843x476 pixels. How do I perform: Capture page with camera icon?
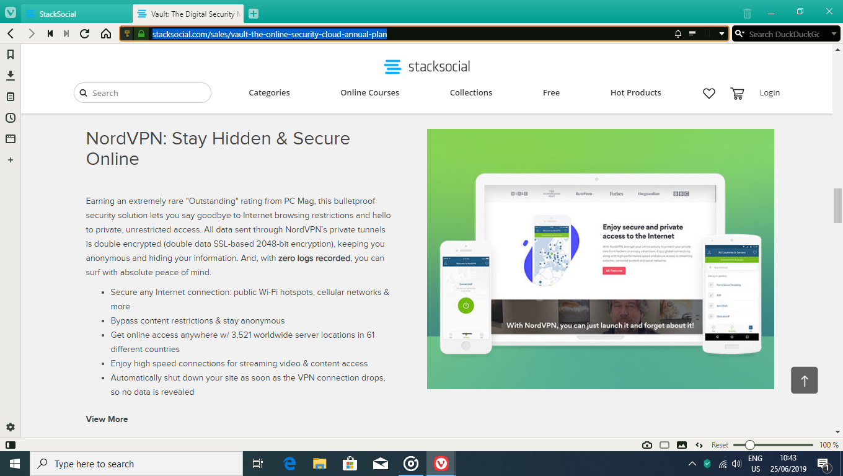[647, 445]
